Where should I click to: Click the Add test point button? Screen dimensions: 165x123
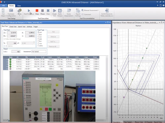pyautogui.click(x=53, y=32)
